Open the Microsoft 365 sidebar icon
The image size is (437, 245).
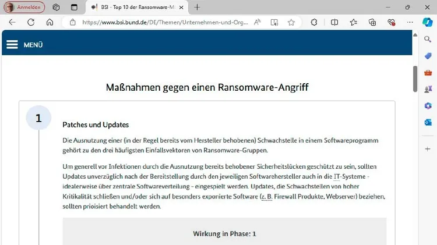(x=428, y=106)
